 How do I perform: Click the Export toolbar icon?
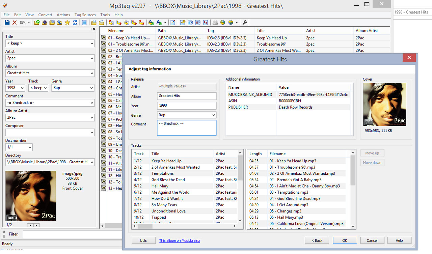pos(182,23)
